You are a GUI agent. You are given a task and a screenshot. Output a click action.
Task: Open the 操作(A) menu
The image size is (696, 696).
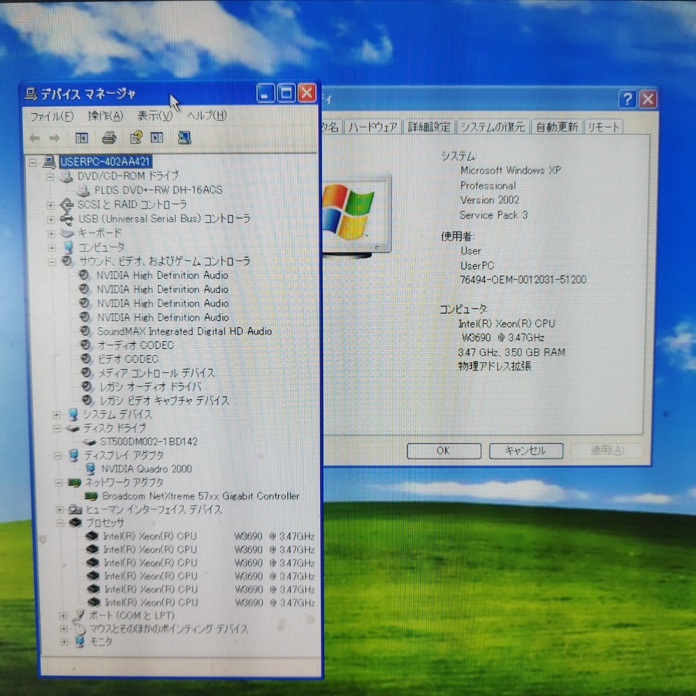(x=106, y=116)
